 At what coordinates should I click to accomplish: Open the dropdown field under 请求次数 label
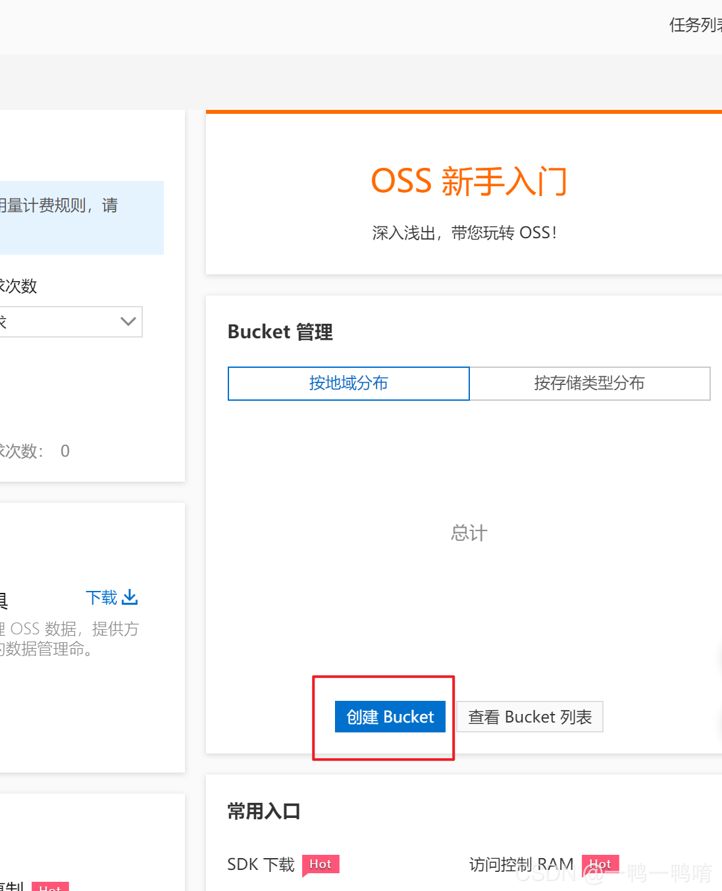coord(66,322)
